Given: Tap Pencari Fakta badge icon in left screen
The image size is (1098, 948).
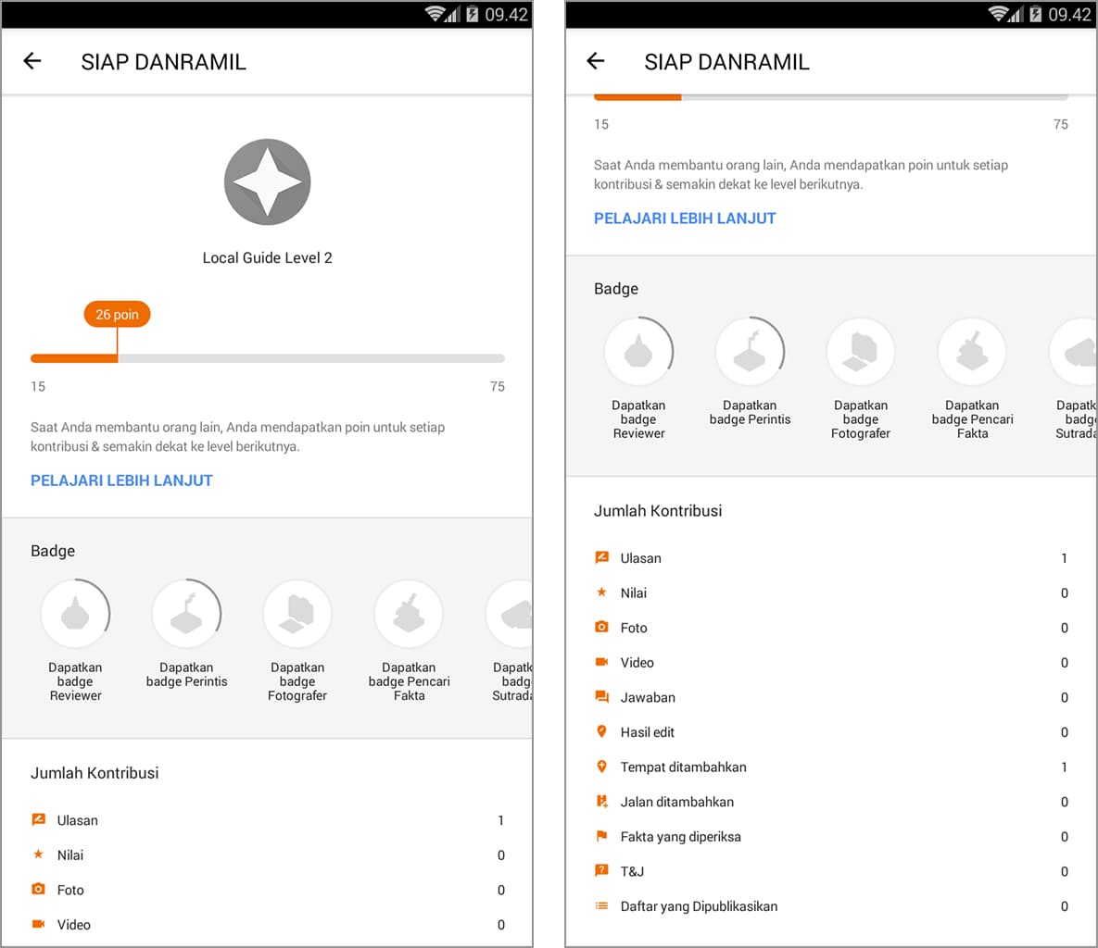Looking at the screenshot, I should [409, 615].
